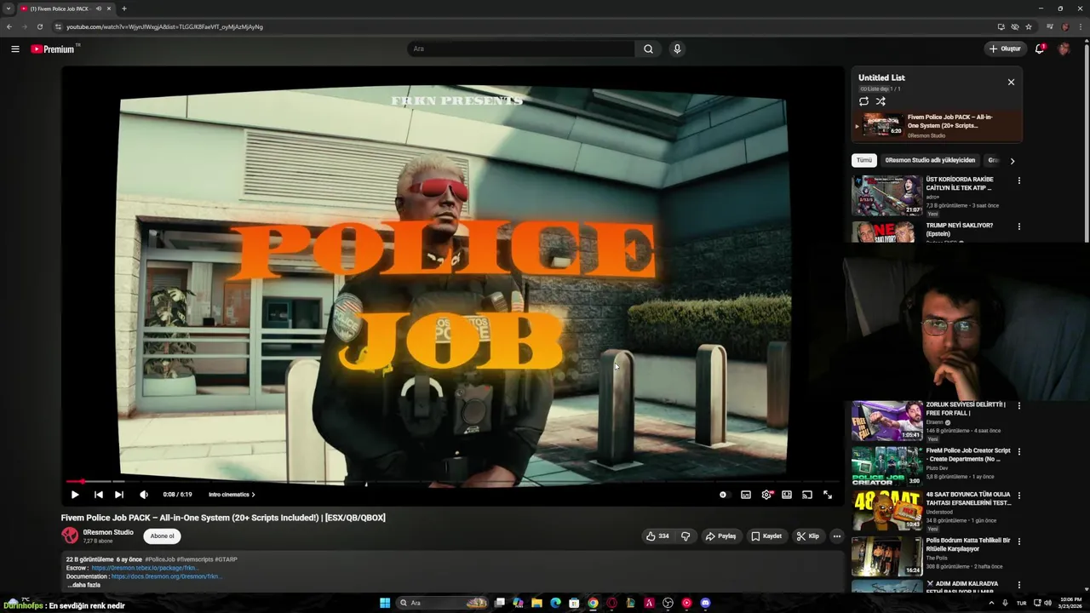Go back in browser history
1090x613 pixels.
tap(9, 26)
